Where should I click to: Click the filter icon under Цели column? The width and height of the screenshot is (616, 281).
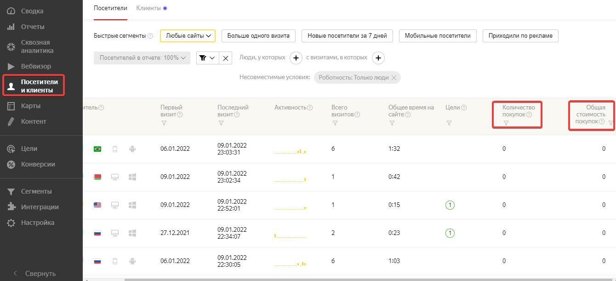(449, 123)
